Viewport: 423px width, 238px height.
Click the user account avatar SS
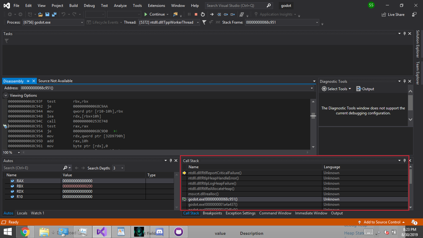tap(371, 5)
